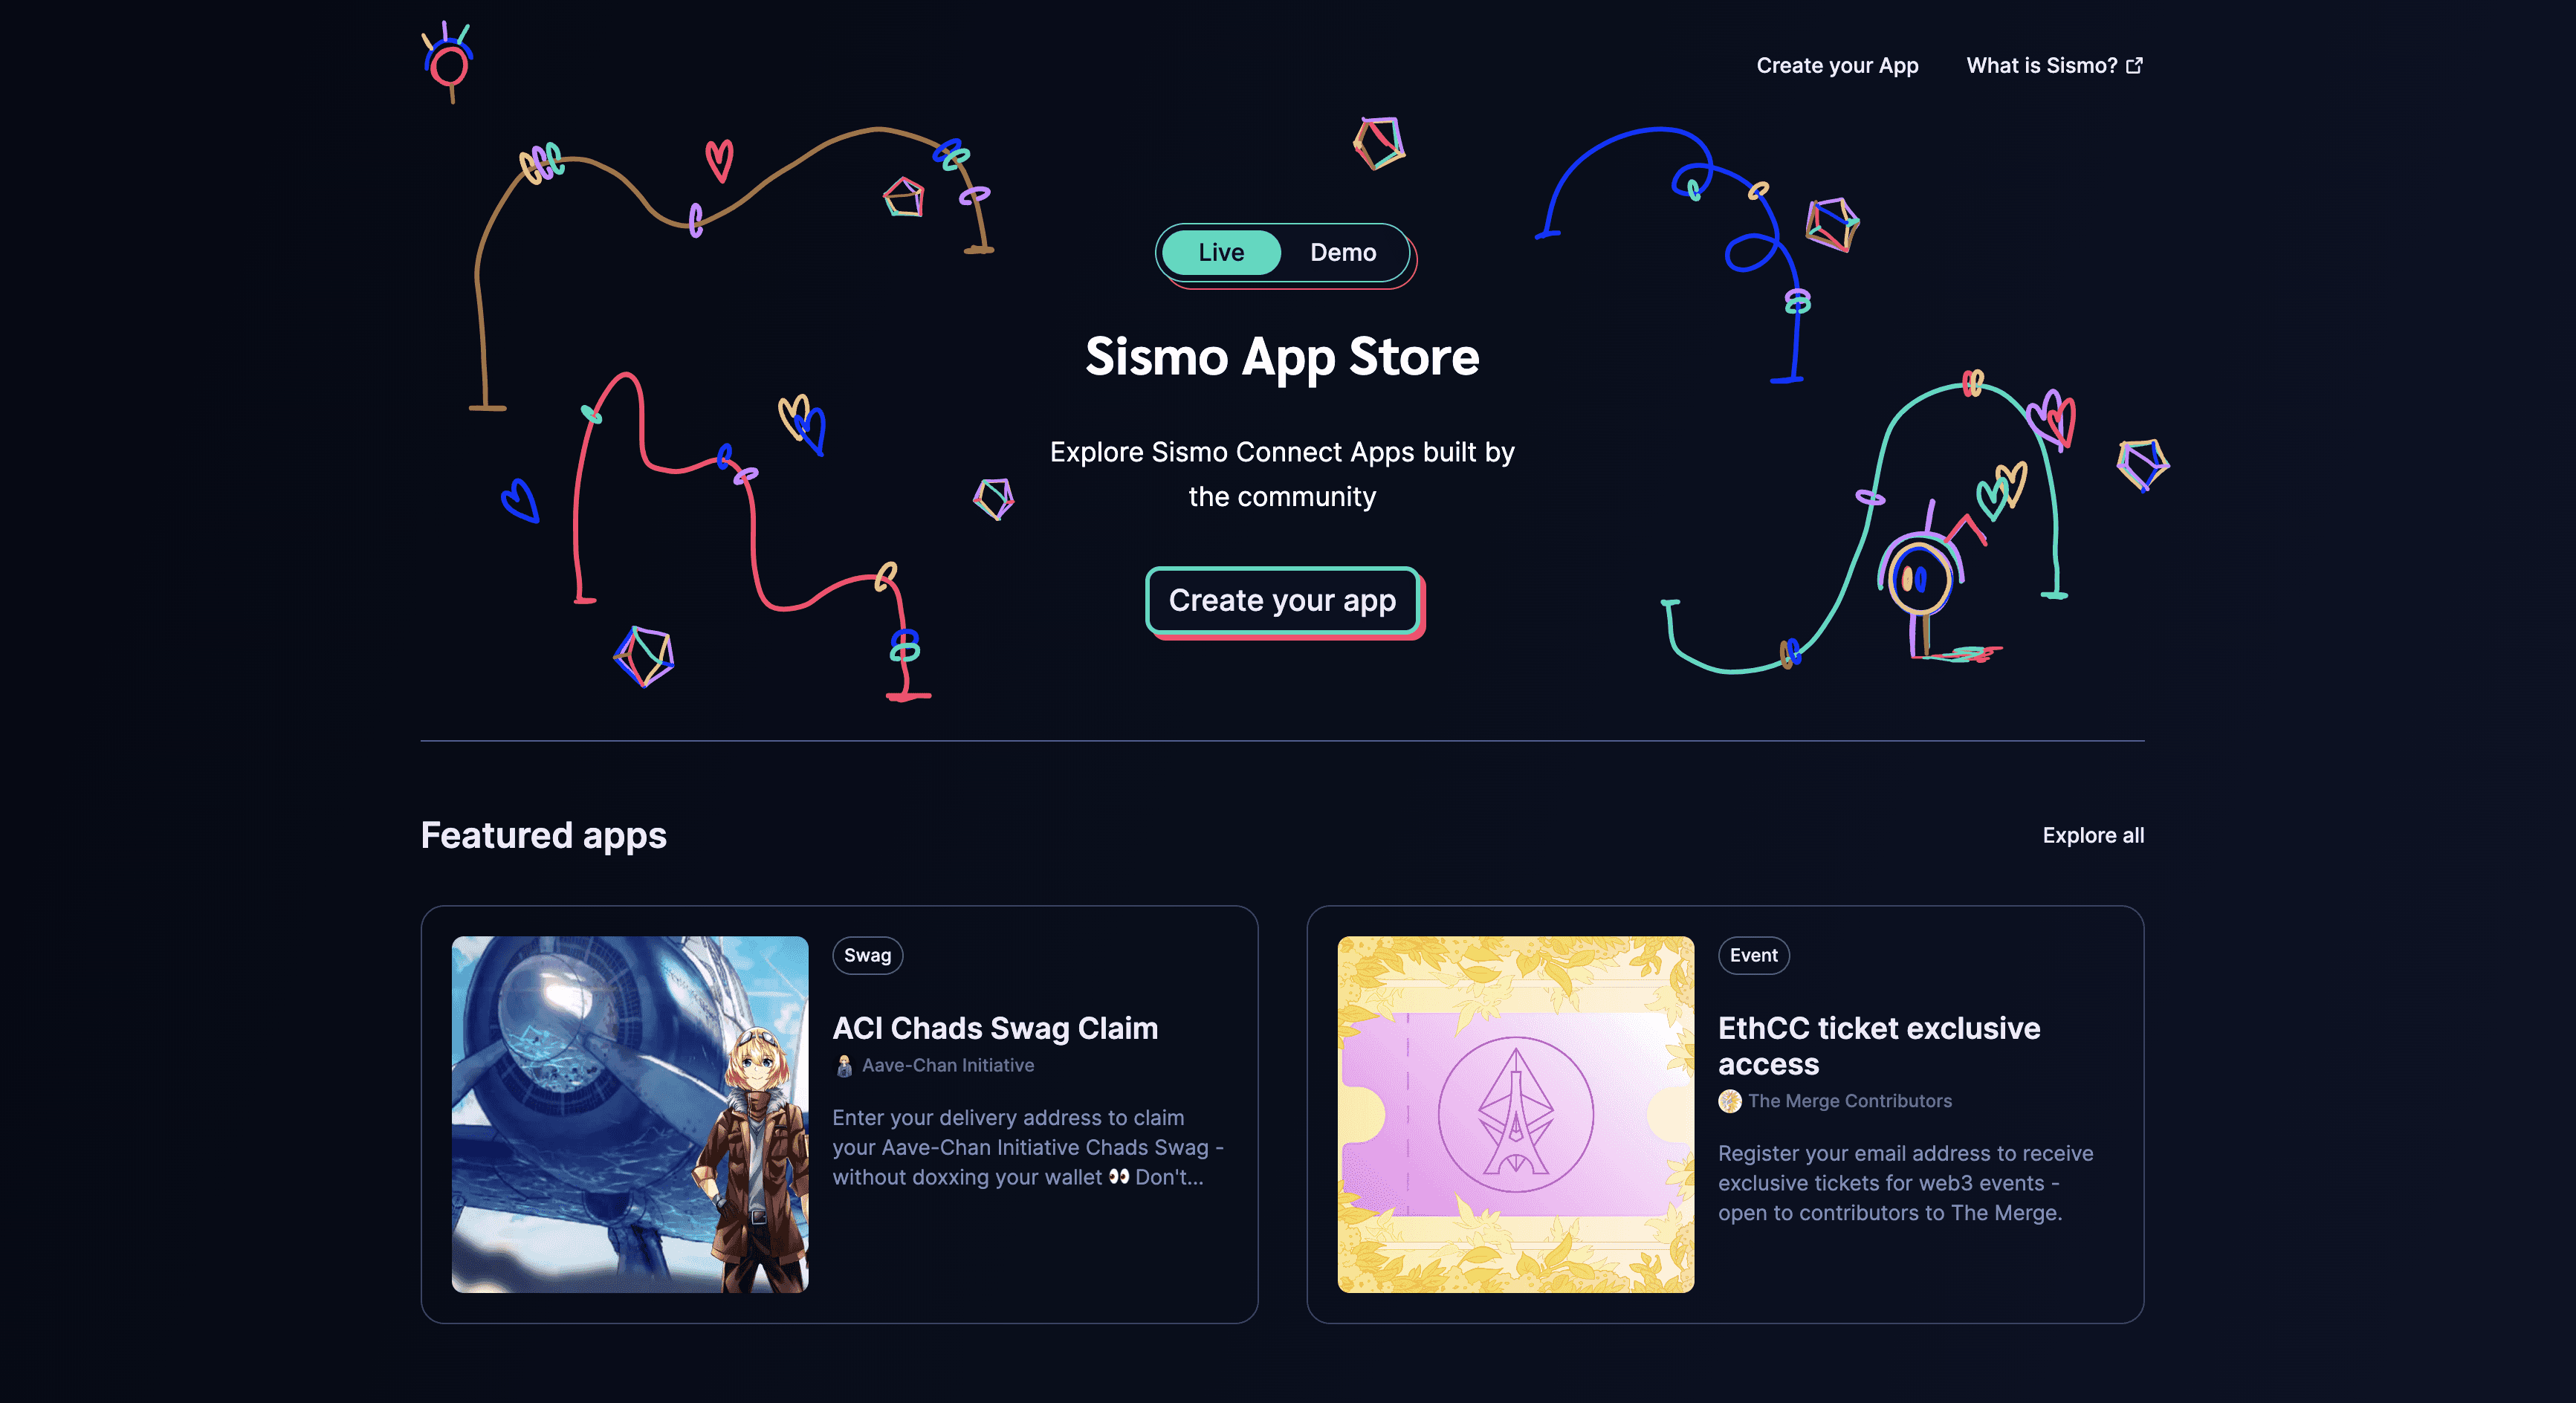This screenshot has height=1403, width=2576.
Task: Switch the toggle to Live
Action: click(x=1221, y=253)
